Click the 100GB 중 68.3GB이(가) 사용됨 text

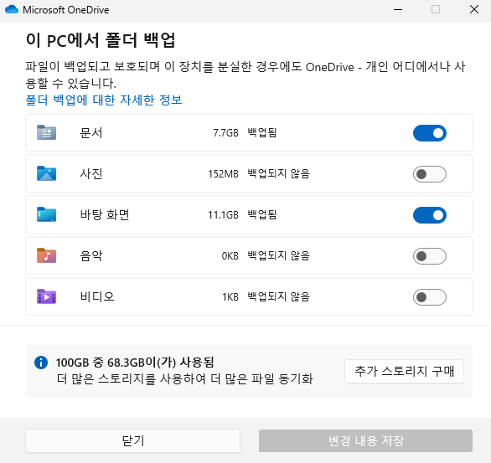135,363
